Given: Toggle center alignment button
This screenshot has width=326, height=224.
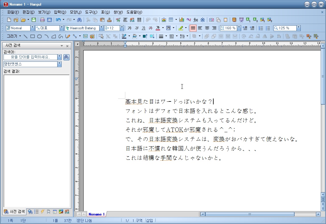Looking at the screenshot, I should [x=207, y=28].
